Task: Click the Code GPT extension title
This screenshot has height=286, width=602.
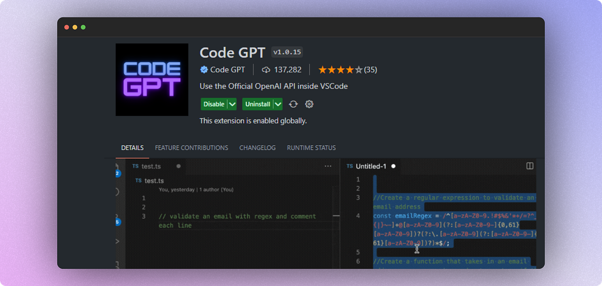Action: pos(232,53)
